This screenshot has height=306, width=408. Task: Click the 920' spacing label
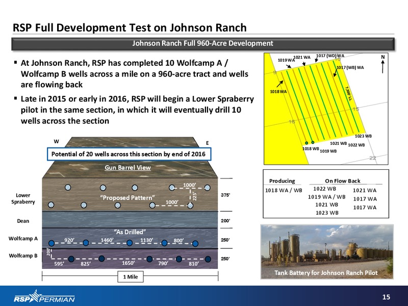click(69, 240)
